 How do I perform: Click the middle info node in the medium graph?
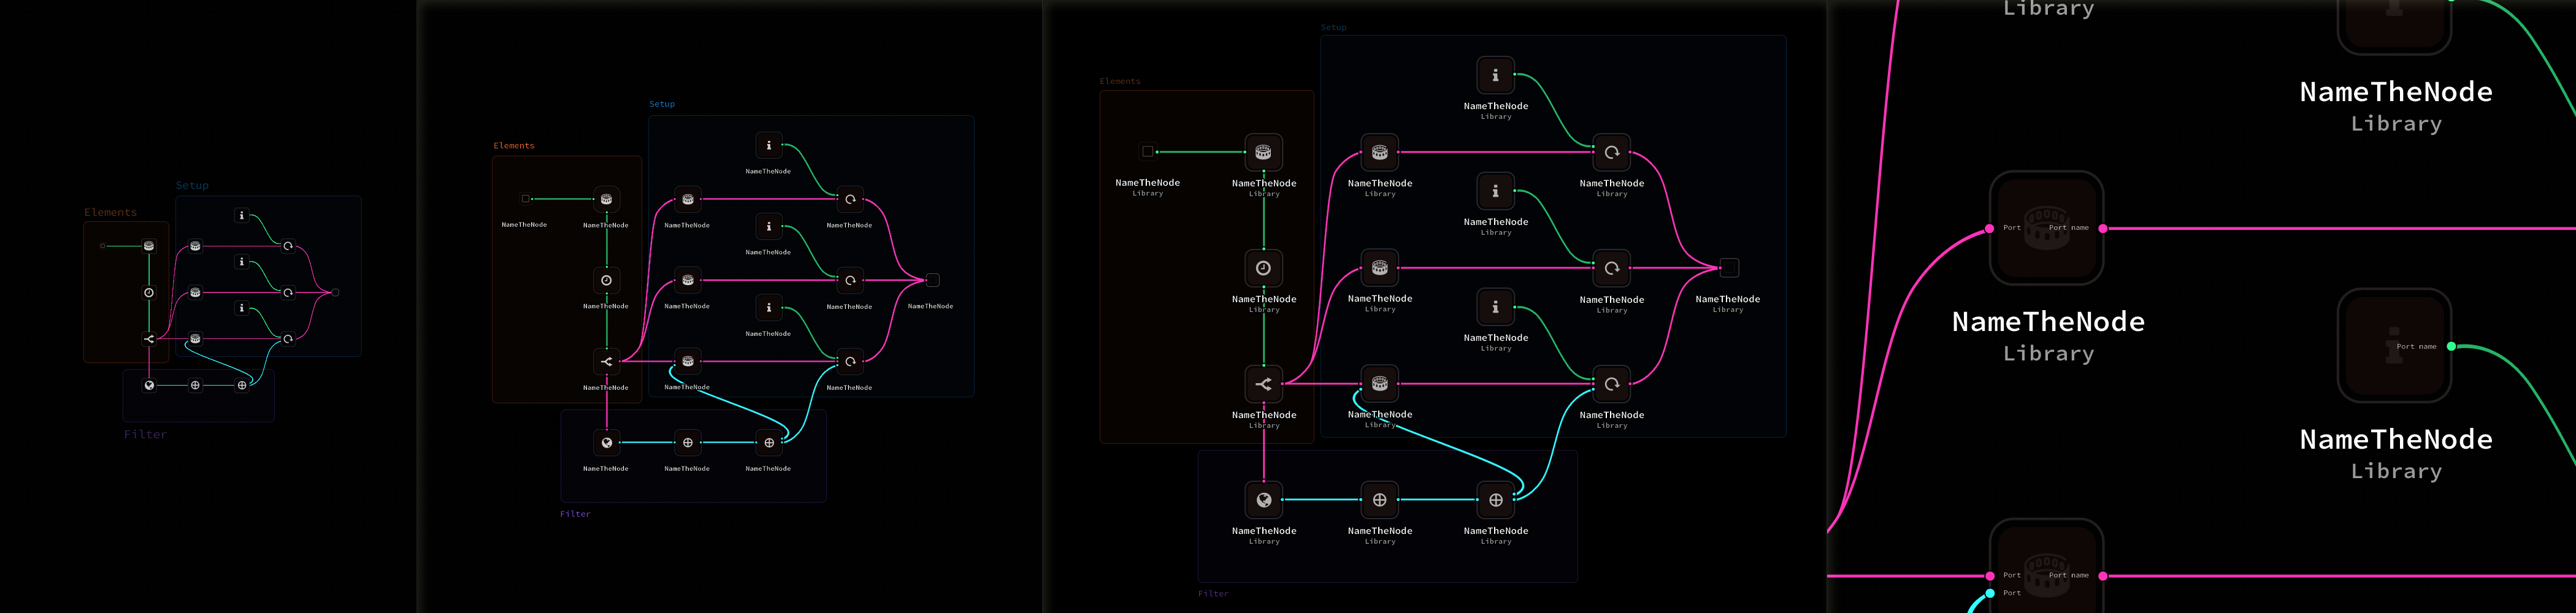768,226
